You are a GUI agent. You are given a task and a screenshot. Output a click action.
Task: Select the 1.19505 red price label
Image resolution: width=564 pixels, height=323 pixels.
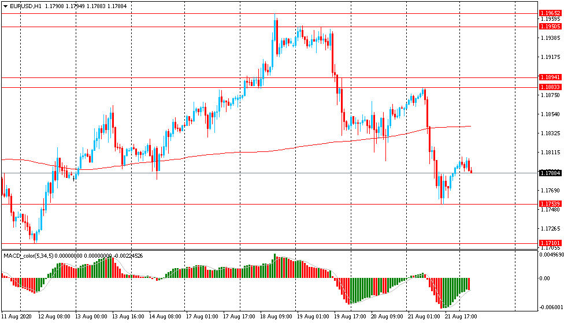pos(550,26)
